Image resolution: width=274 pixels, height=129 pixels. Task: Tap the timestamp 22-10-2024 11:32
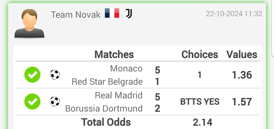point(234,14)
